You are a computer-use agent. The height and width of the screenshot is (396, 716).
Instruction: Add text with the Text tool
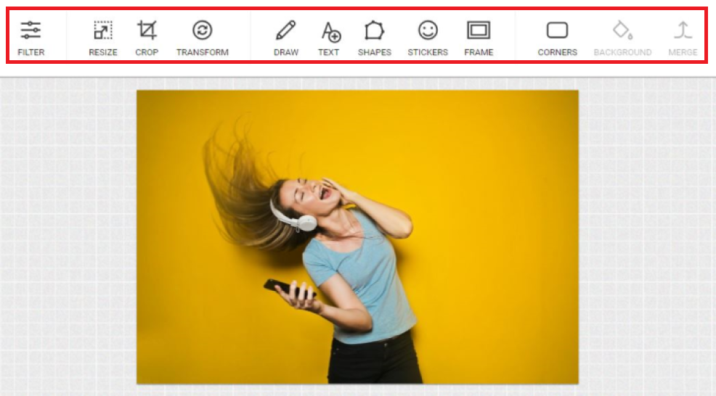coord(329,38)
